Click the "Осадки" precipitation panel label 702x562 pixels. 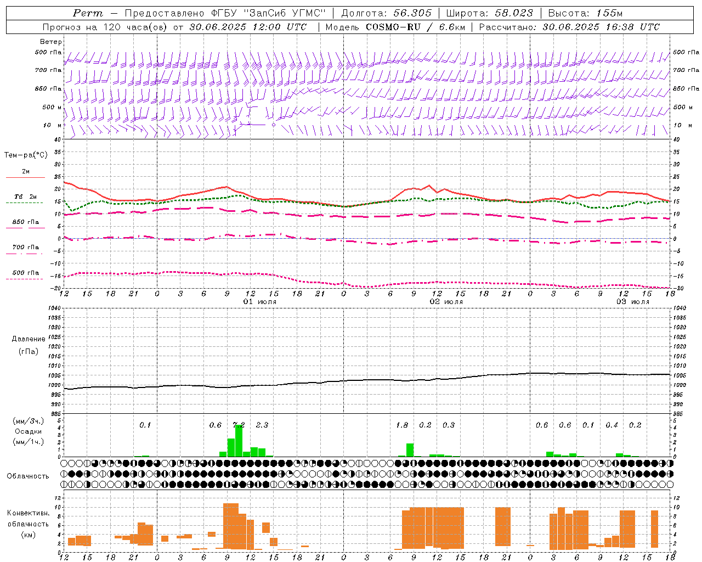pos(29,431)
